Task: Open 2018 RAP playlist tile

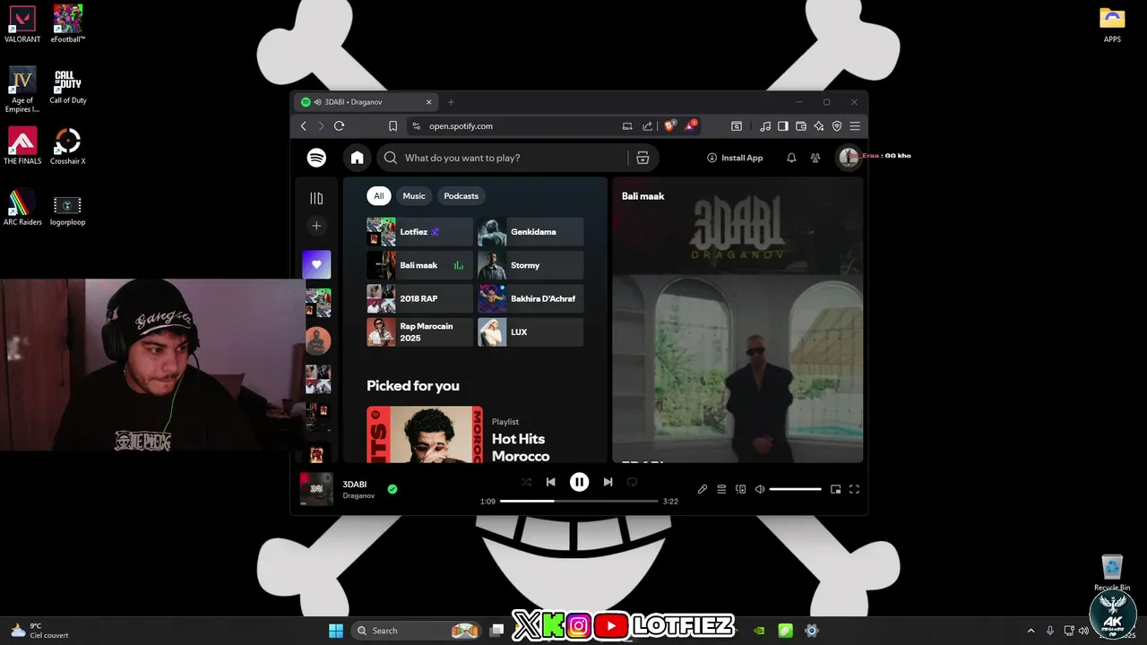Action: (x=419, y=298)
